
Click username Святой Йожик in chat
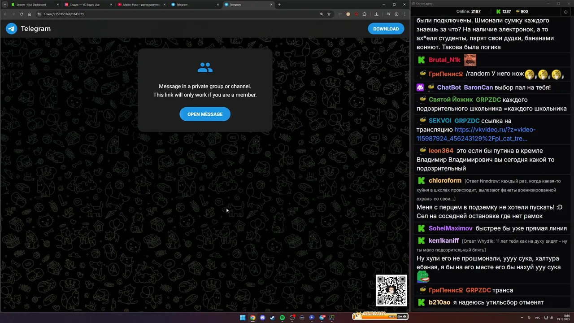pyautogui.click(x=451, y=100)
